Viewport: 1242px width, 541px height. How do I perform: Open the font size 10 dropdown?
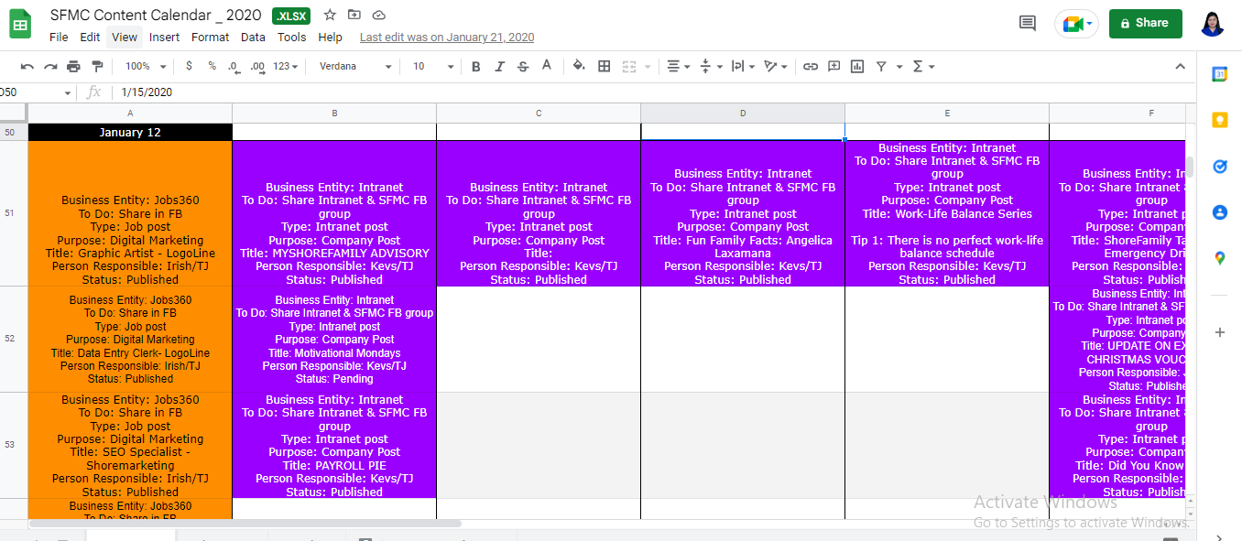pyautogui.click(x=432, y=67)
